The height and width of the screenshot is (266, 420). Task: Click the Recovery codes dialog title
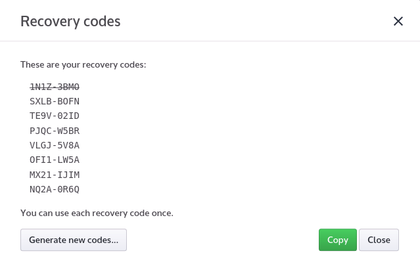(x=70, y=22)
